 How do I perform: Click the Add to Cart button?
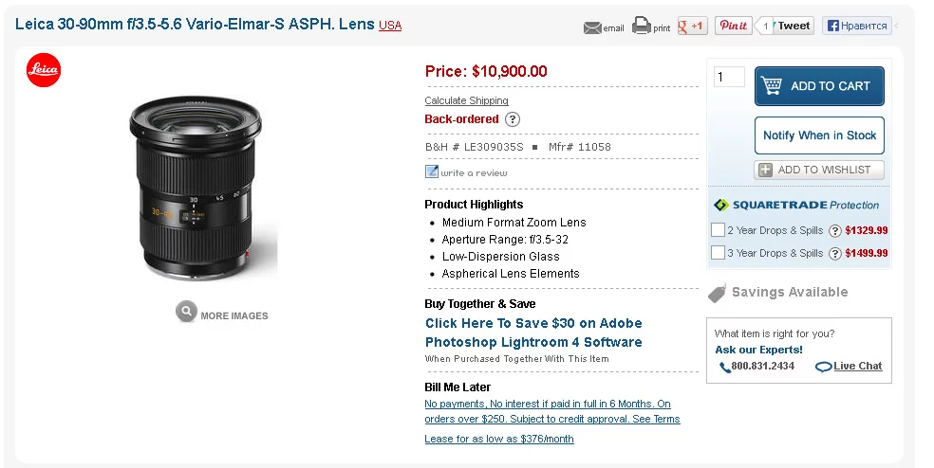point(819,86)
